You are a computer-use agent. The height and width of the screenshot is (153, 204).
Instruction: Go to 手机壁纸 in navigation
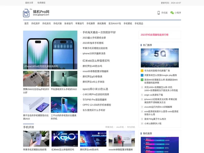[128, 24]
